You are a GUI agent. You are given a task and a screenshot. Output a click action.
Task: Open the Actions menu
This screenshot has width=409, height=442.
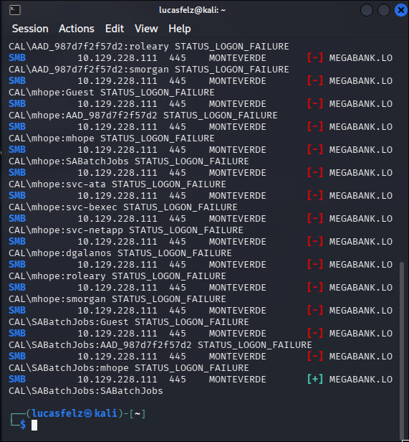tap(77, 29)
